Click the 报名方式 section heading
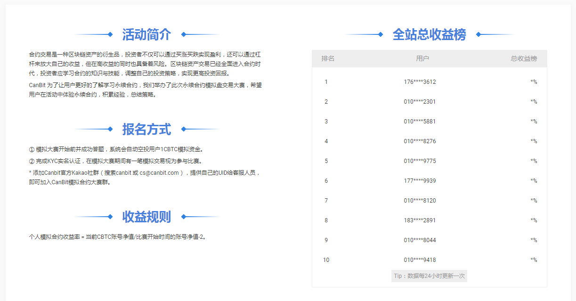Viewport: 576px width, 301px height. [146, 129]
